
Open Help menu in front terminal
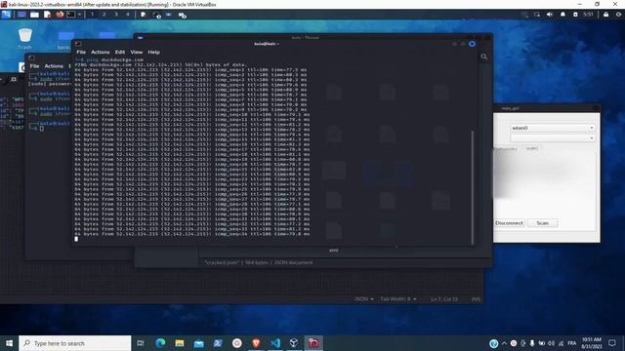coord(154,52)
